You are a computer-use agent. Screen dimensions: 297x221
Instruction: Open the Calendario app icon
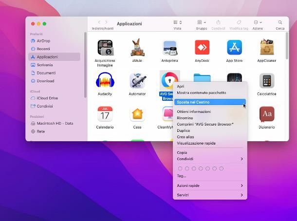coord(105,114)
